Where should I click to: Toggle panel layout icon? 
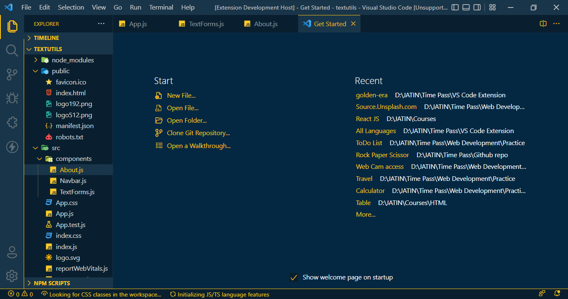pyautogui.click(x=466, y=7)
